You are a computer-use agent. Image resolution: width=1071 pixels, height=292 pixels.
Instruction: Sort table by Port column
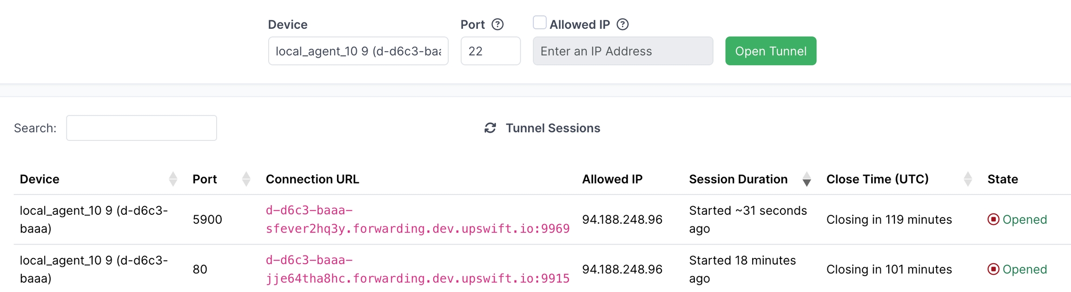click(246, 179)
